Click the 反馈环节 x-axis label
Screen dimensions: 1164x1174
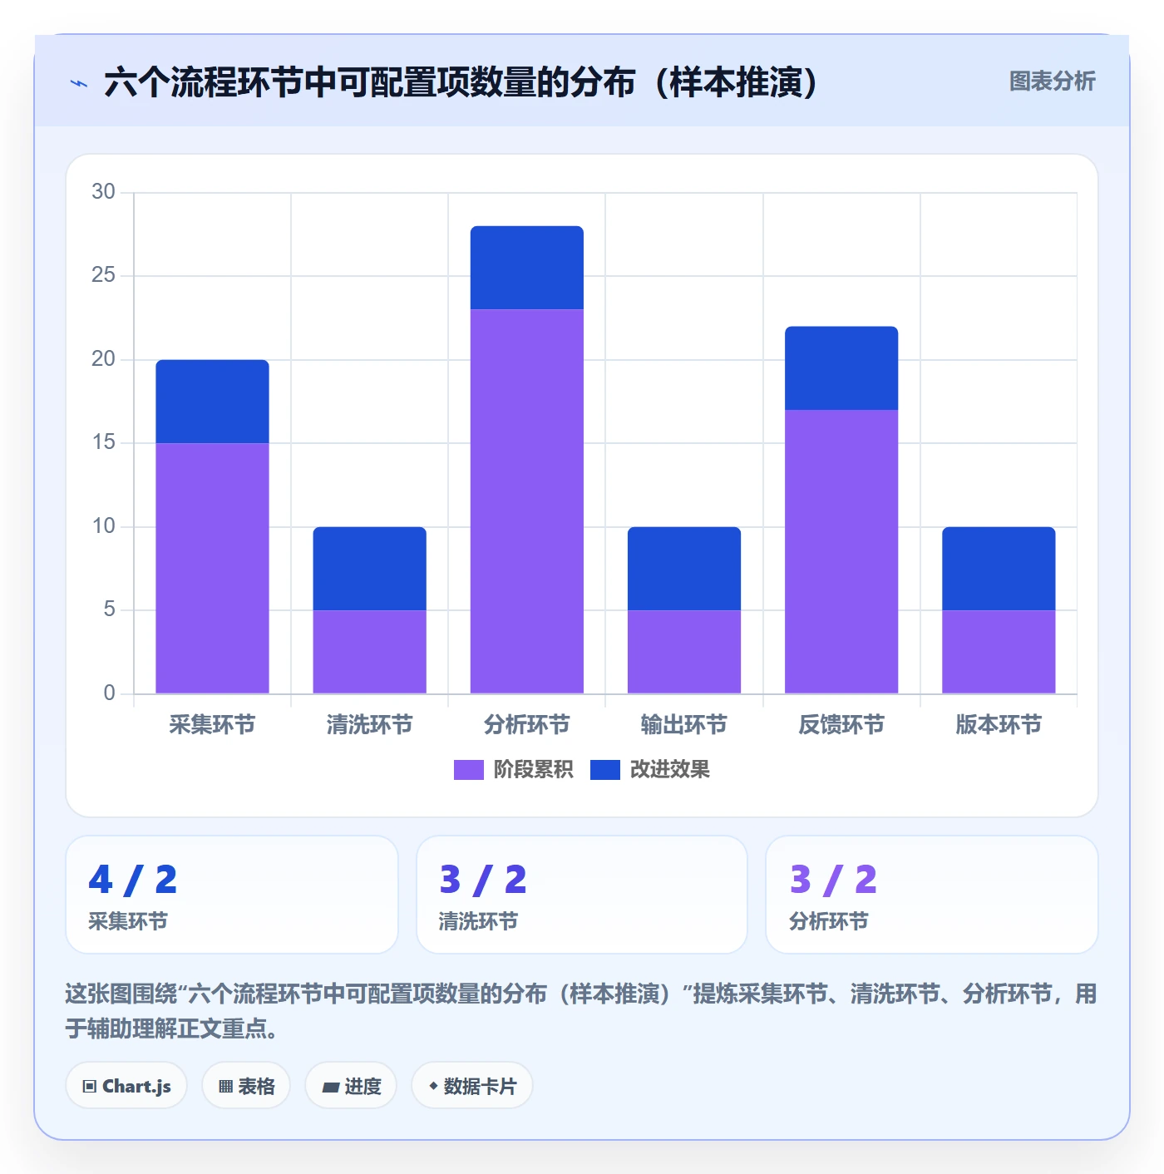[841, 725]
